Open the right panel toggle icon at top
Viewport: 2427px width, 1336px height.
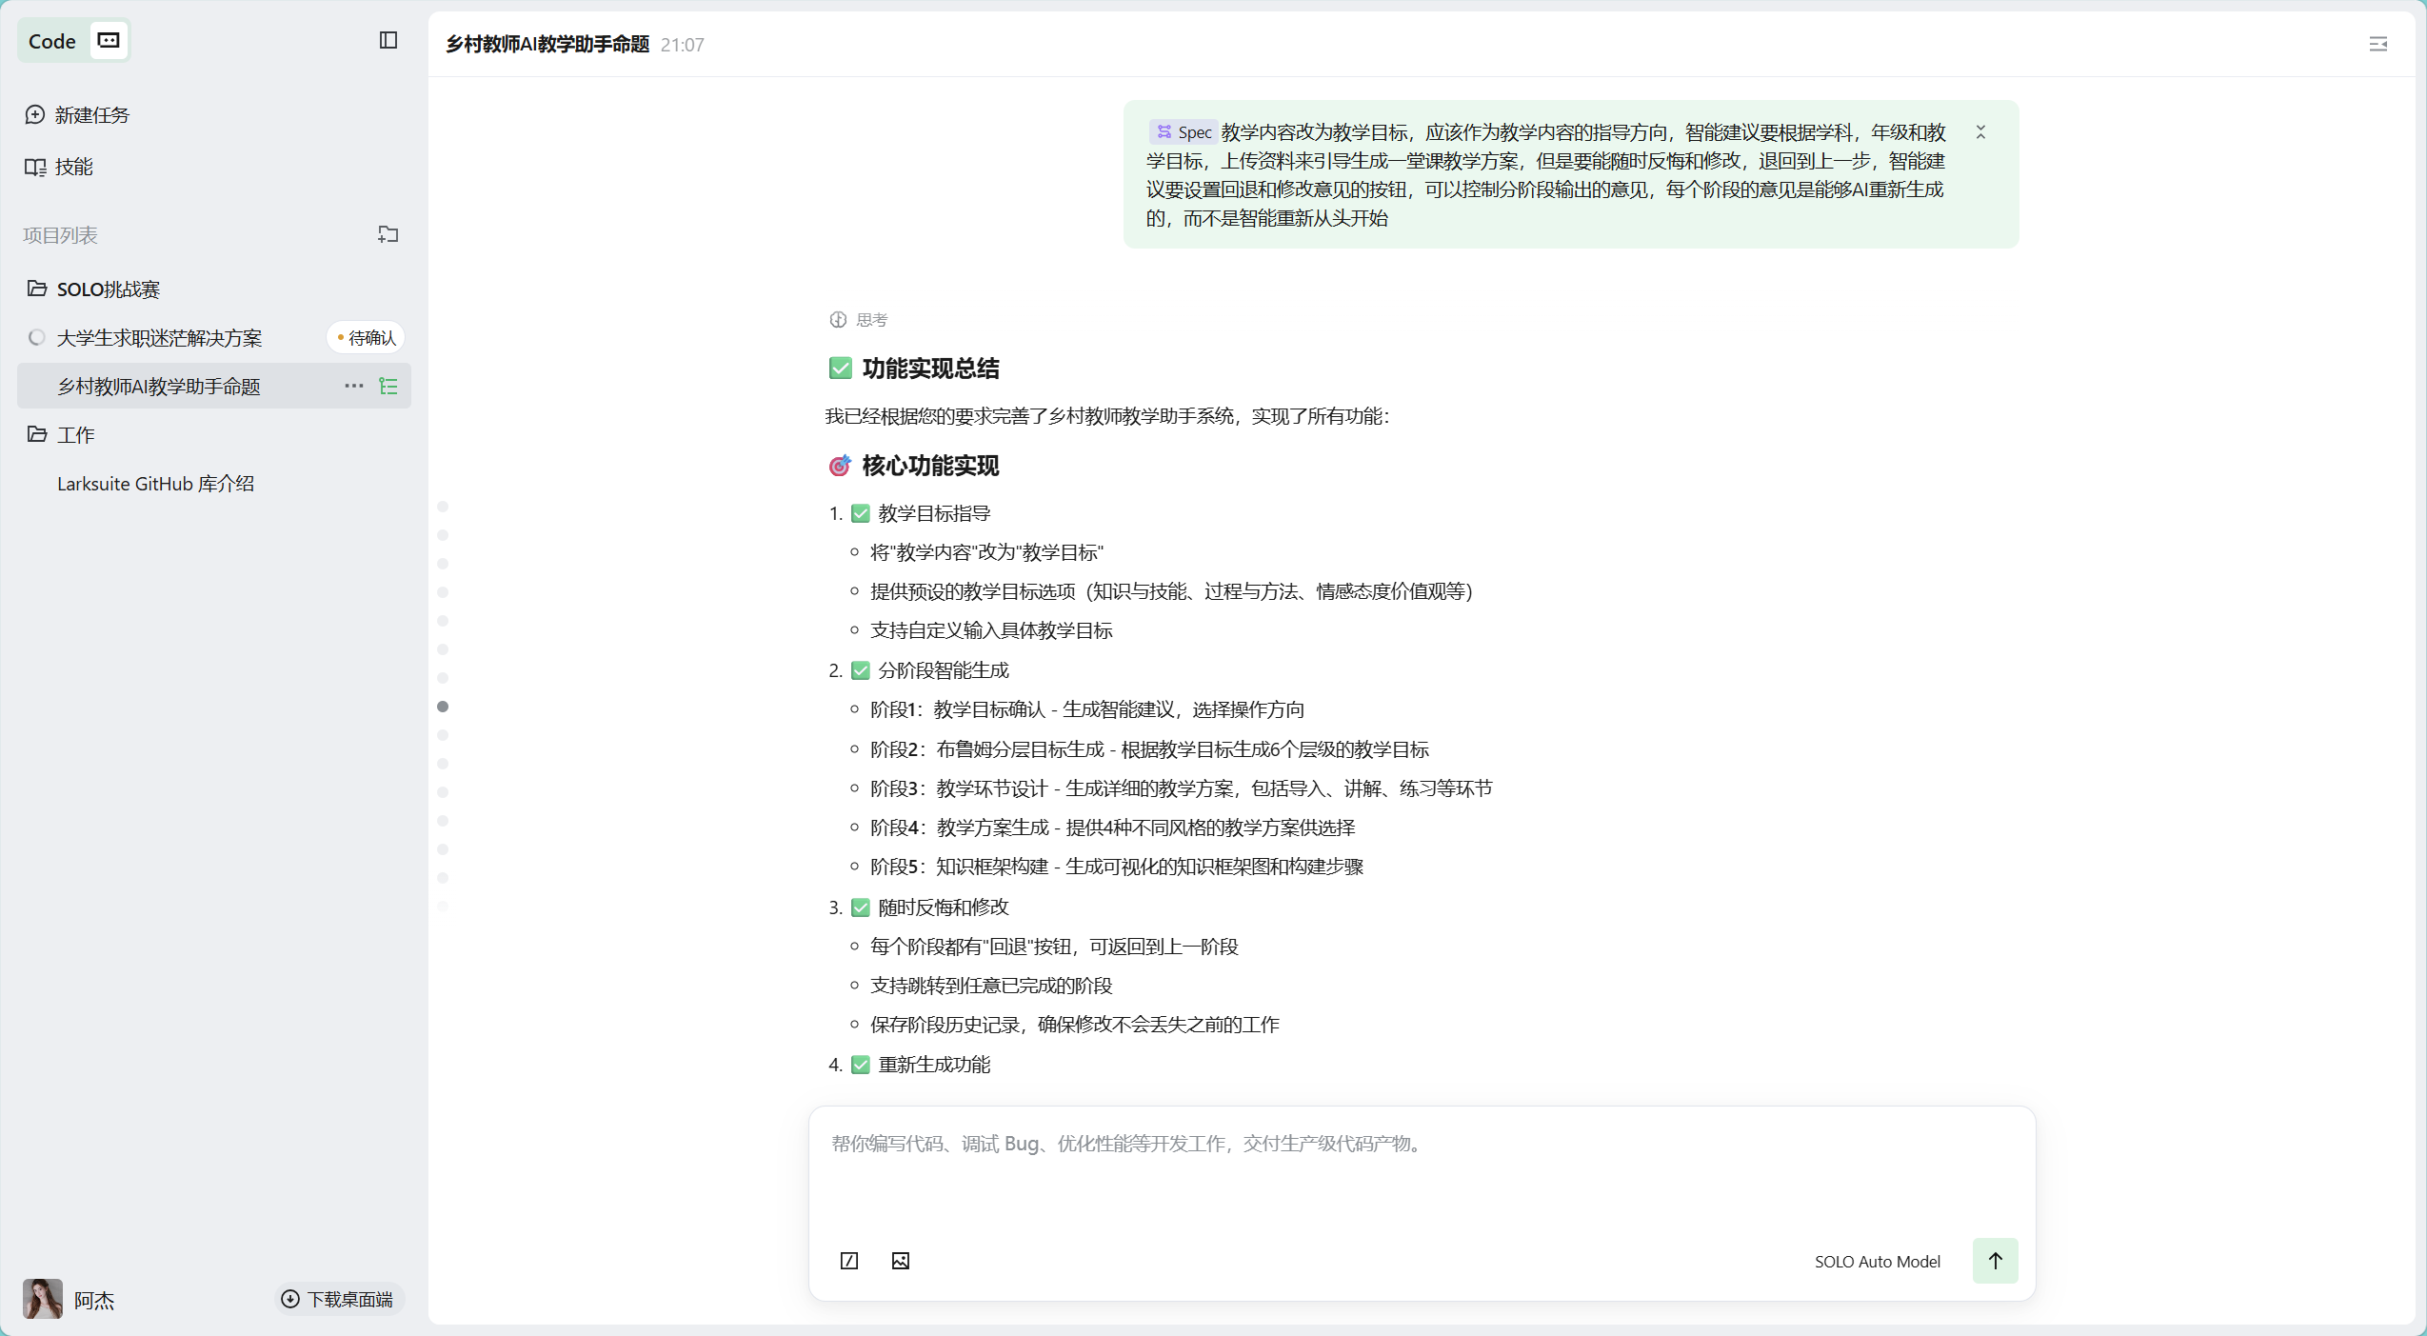point(2377,44)
